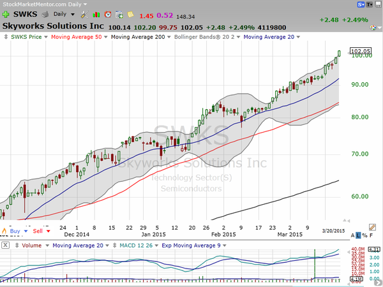Click the 1.45 red value in toolbar
Screen dimensions: 383x287
pos(146,16)
